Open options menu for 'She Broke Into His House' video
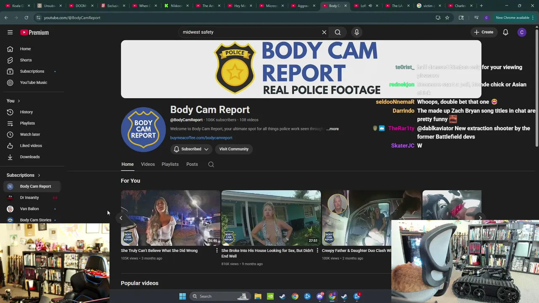539x303 pixels. [317, 251]
